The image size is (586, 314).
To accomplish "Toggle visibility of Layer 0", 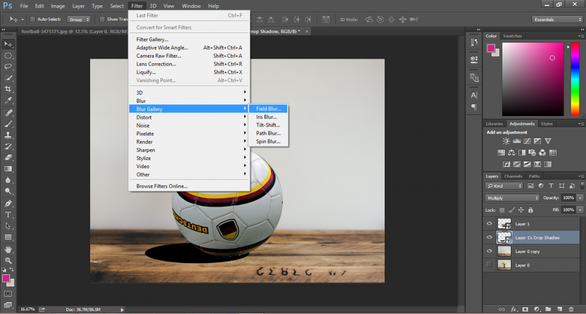I will coord(489,265).
